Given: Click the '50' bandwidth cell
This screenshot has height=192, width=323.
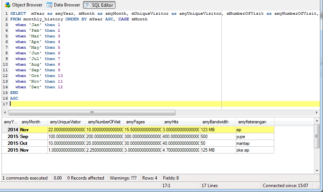Looking at the screenshot, I should pos(218,143).
